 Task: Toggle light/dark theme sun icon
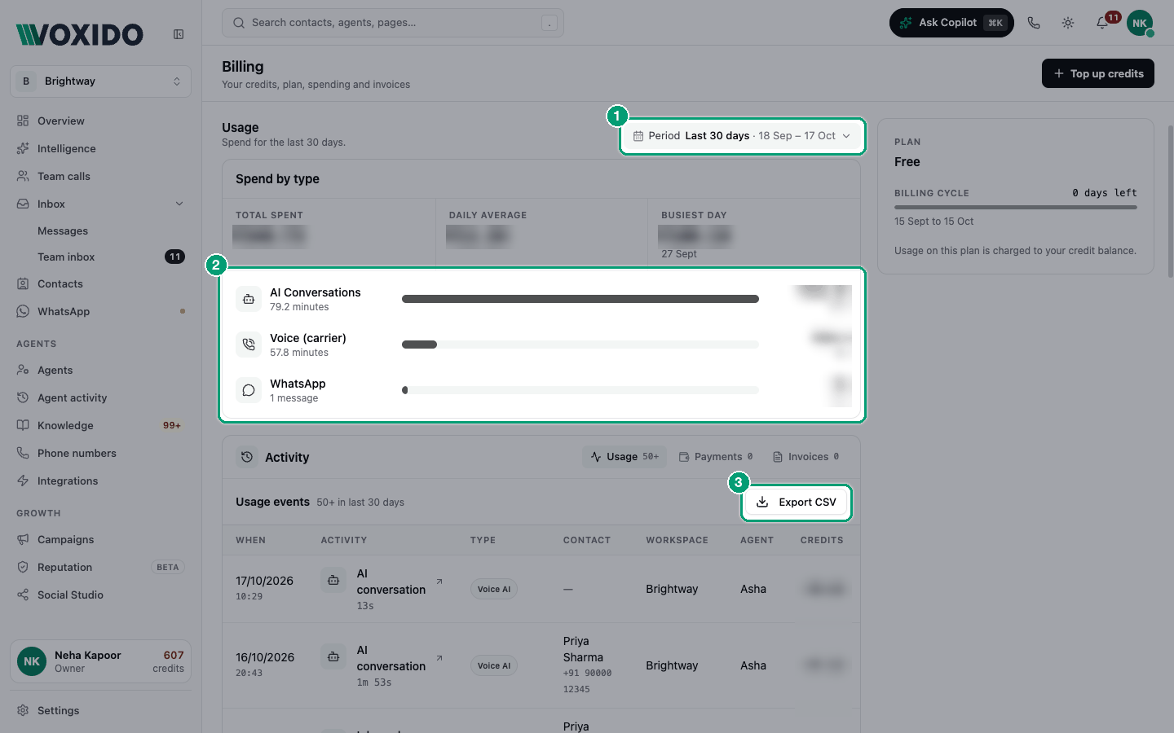(x=1068, y=23)
